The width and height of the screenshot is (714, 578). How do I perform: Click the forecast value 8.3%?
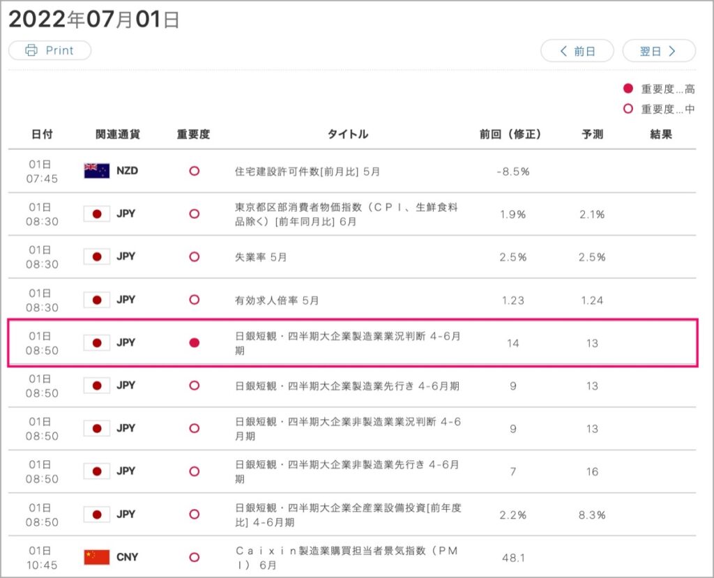pyautogui.click(x=592, y=515)
